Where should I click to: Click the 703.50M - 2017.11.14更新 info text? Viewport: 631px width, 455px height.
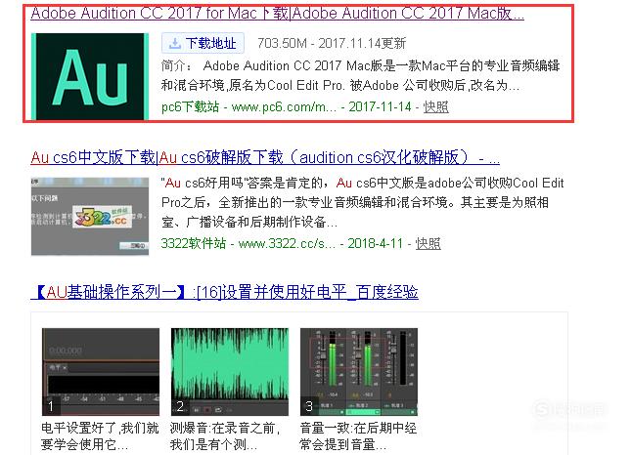pyautogui.click(x=332, y=43)
